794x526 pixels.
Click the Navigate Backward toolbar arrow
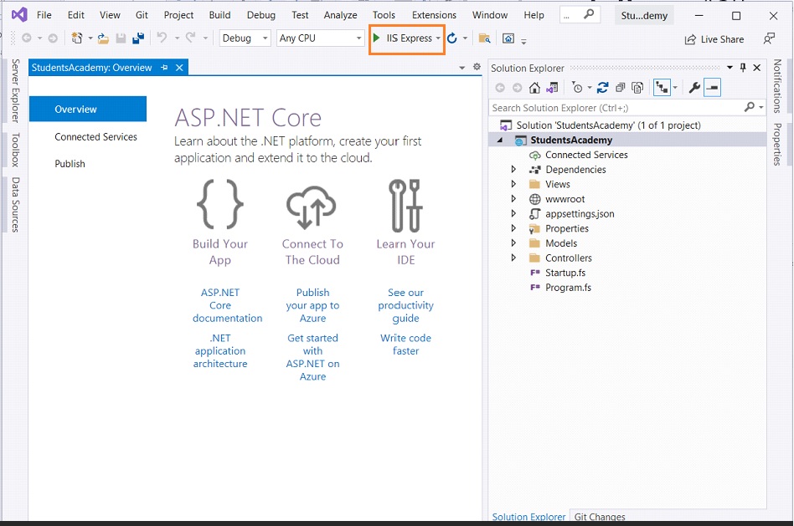click(26, 38)
